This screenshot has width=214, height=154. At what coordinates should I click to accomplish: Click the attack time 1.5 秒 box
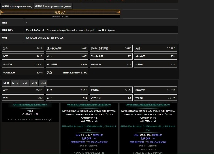tap(67, 64)
